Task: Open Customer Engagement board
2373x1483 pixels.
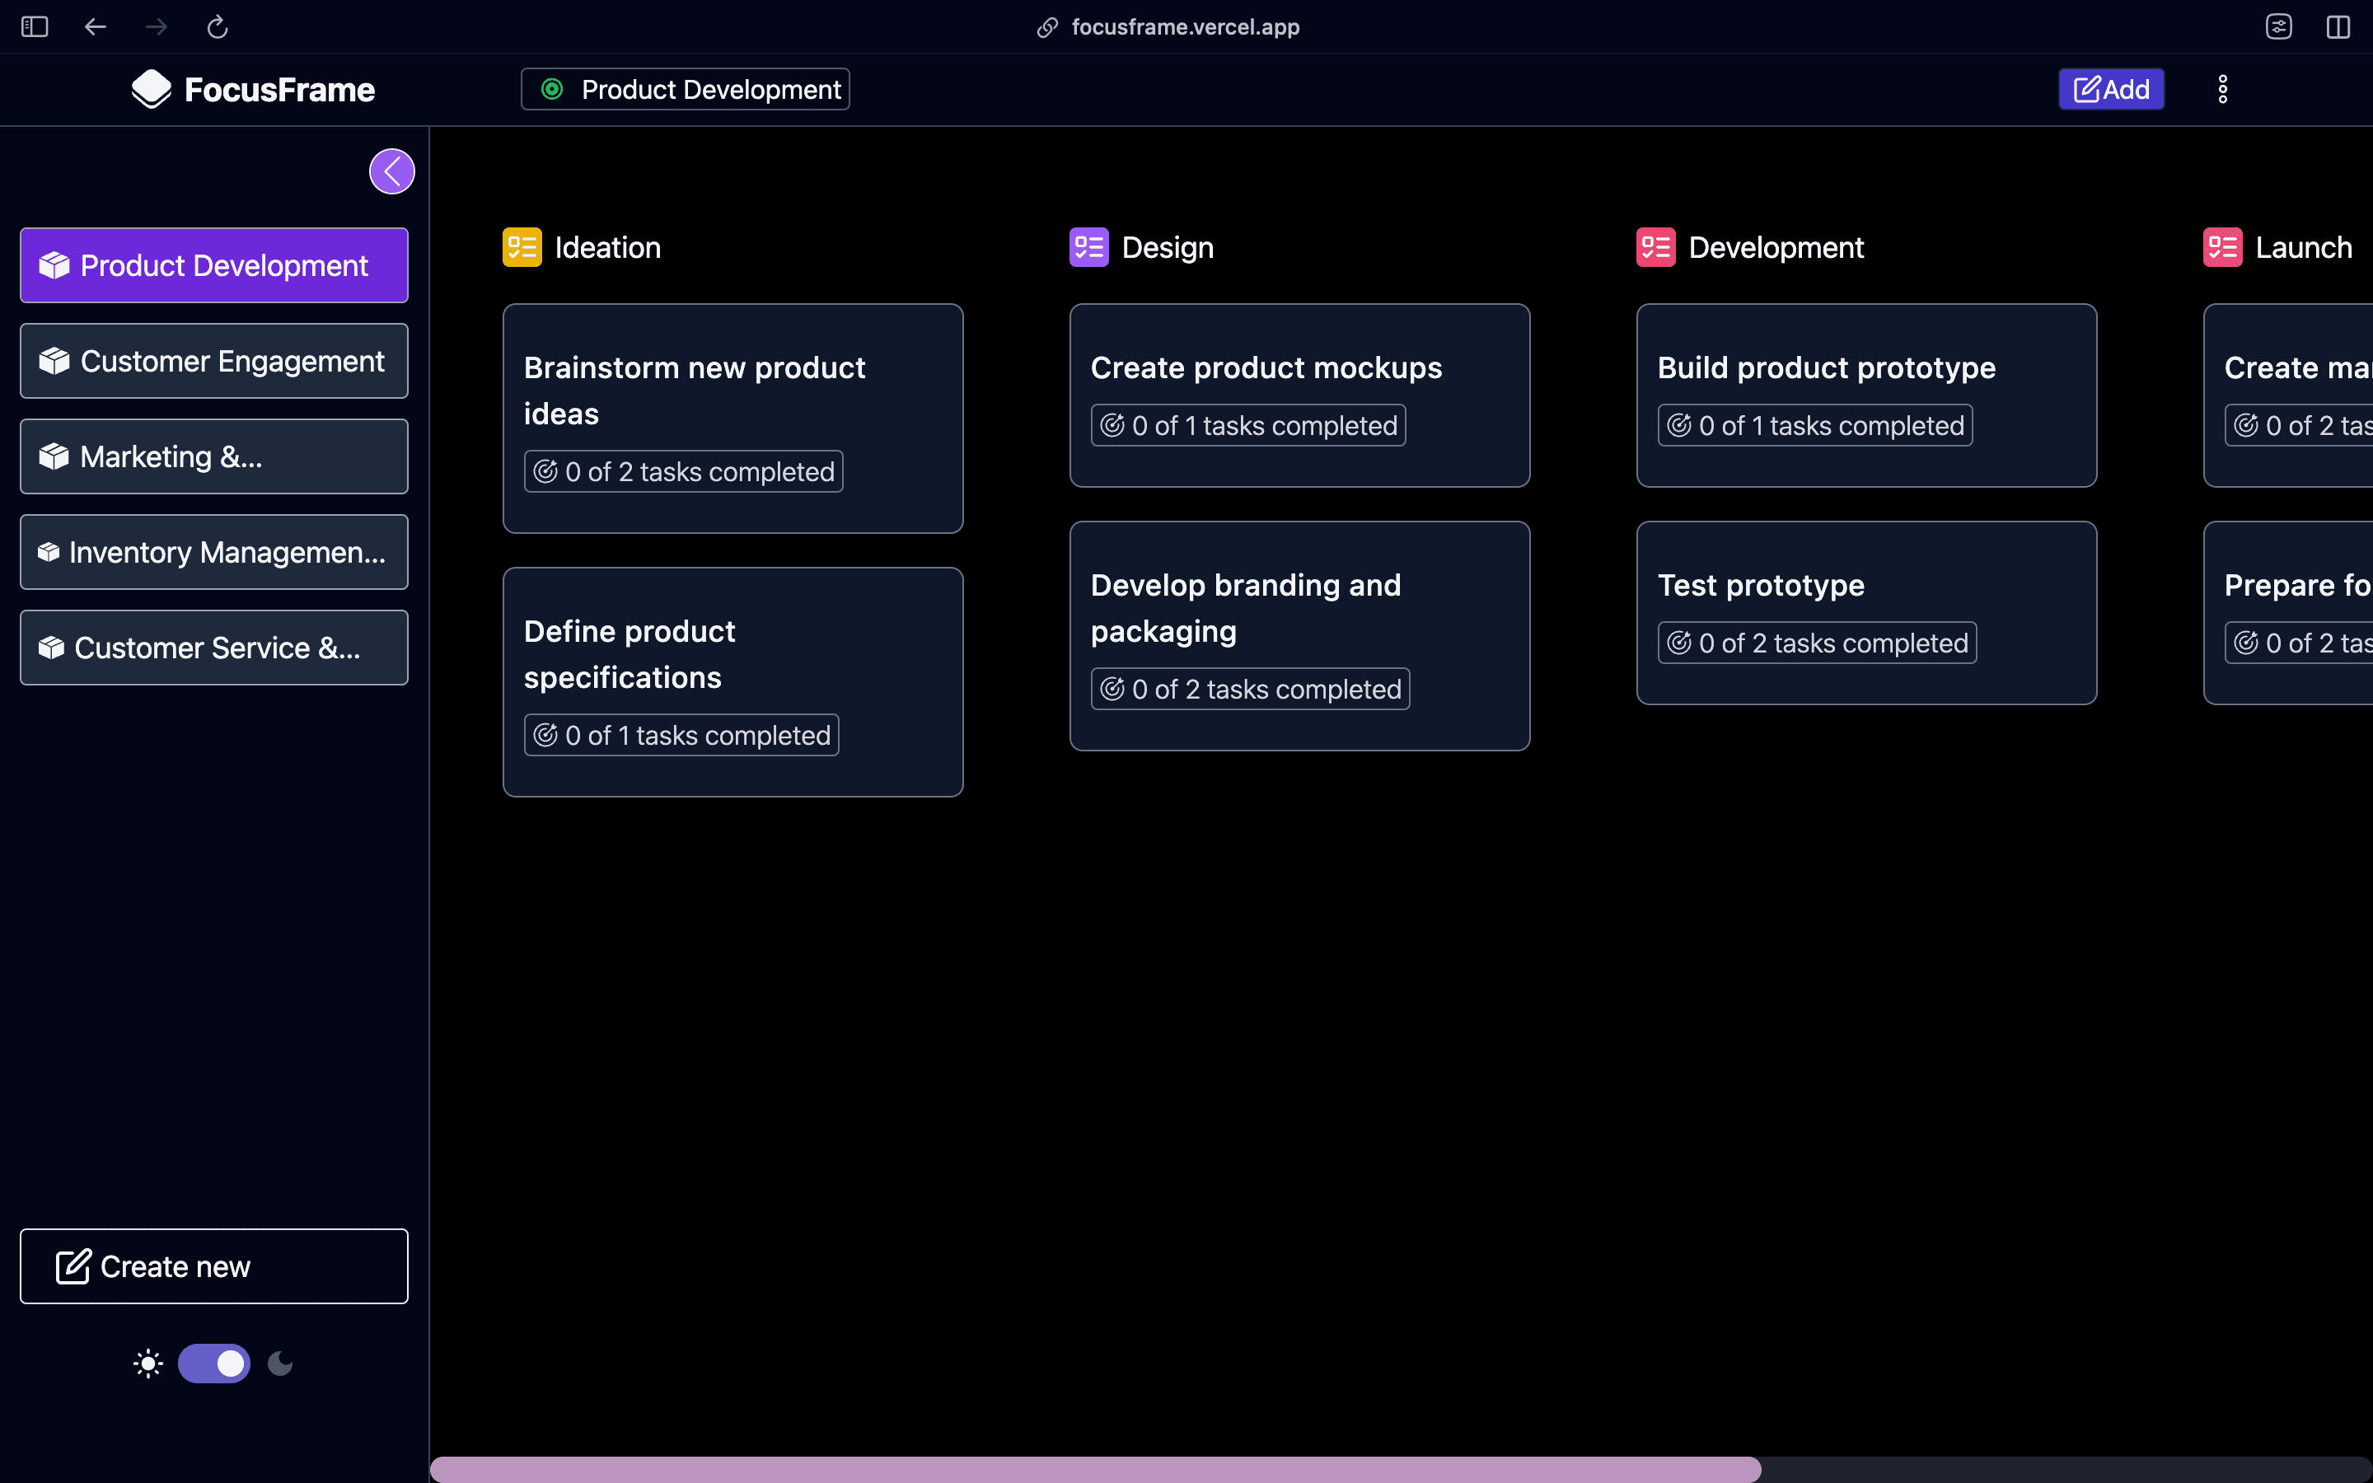Action: click(213, 361)
